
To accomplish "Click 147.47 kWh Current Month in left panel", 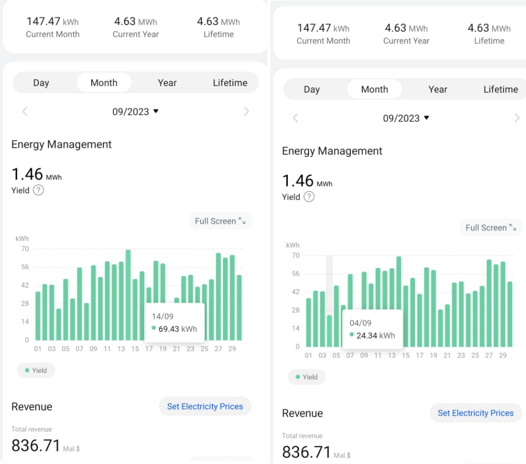I will (53, 27).
